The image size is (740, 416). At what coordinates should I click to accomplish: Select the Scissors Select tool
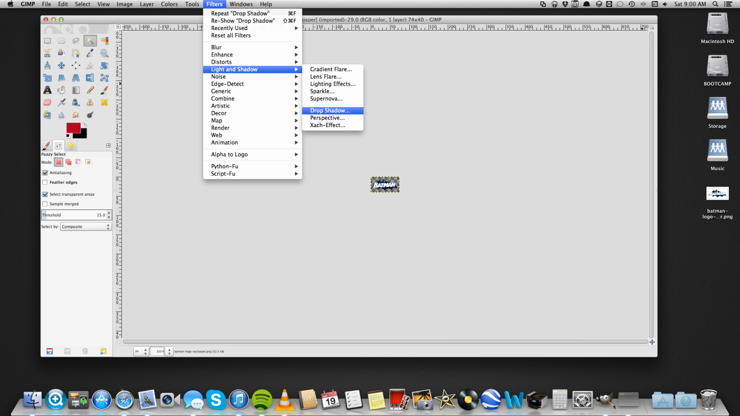pos(47,53)
